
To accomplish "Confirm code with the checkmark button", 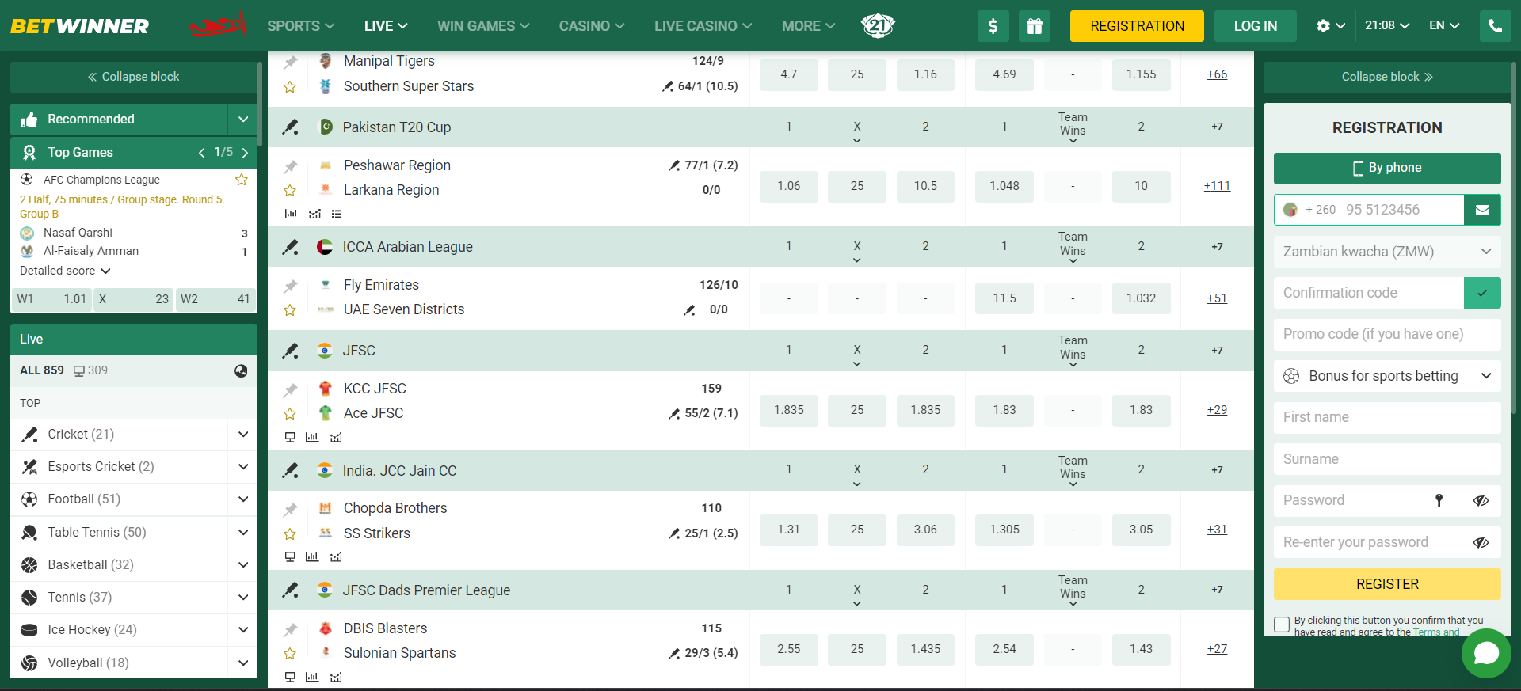I will tap(1482, 293).
